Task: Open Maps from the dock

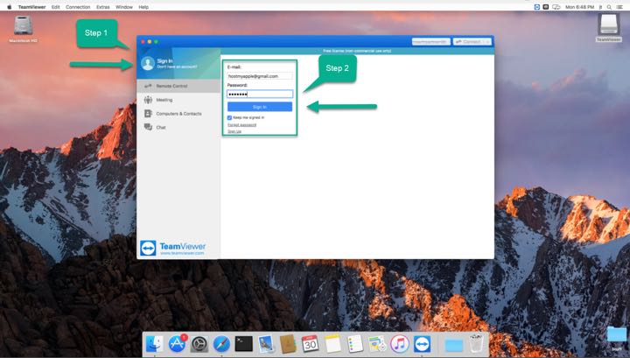Action: coord(377,344)
